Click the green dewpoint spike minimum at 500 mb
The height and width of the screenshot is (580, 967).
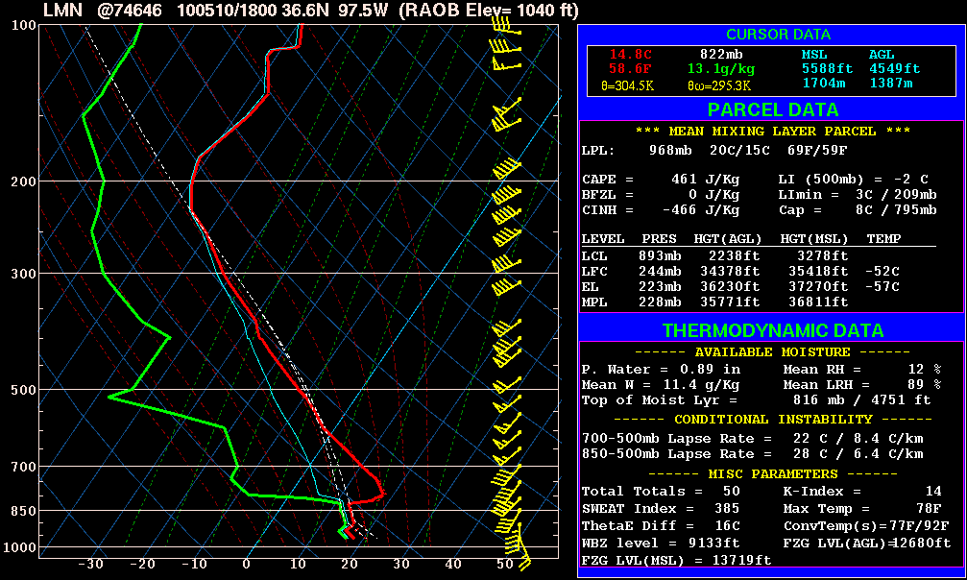pos(109,396)
